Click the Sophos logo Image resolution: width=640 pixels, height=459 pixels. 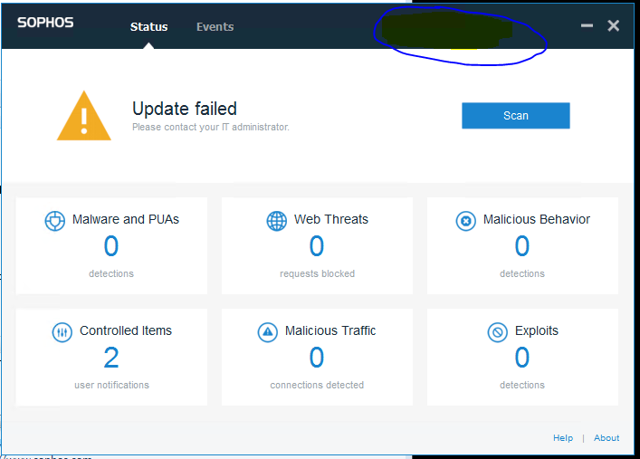point(45,23)
